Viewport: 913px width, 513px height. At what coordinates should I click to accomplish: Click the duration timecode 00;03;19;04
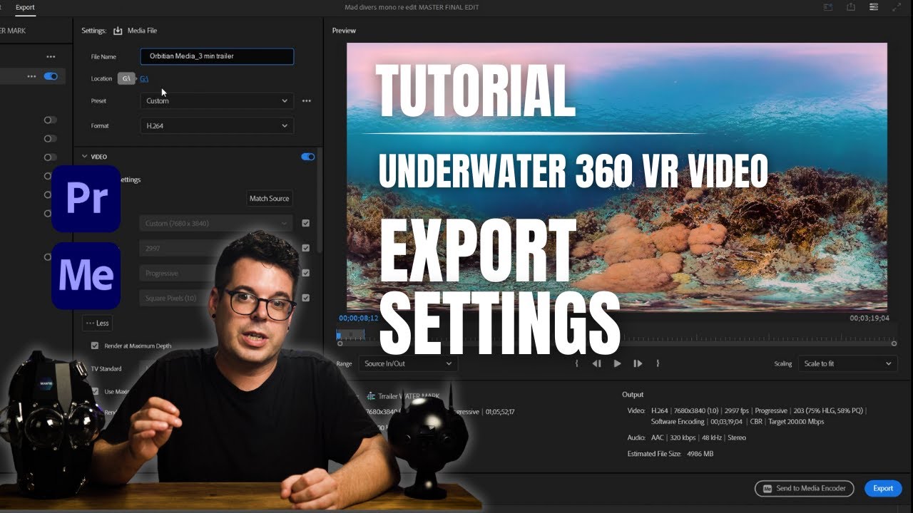pyautogui.click(x=869, y=318)
